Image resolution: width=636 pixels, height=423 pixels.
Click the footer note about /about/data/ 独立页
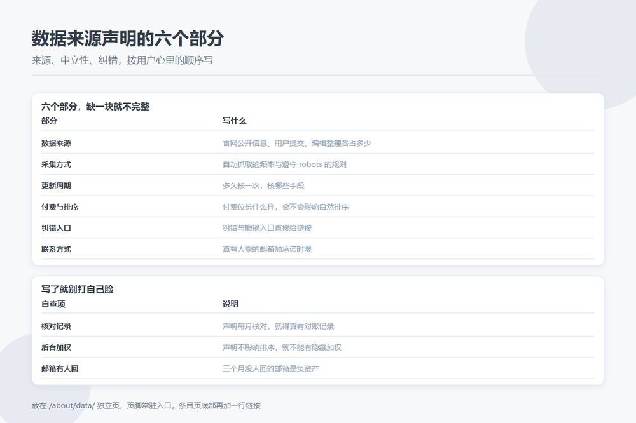click(146, 406)
